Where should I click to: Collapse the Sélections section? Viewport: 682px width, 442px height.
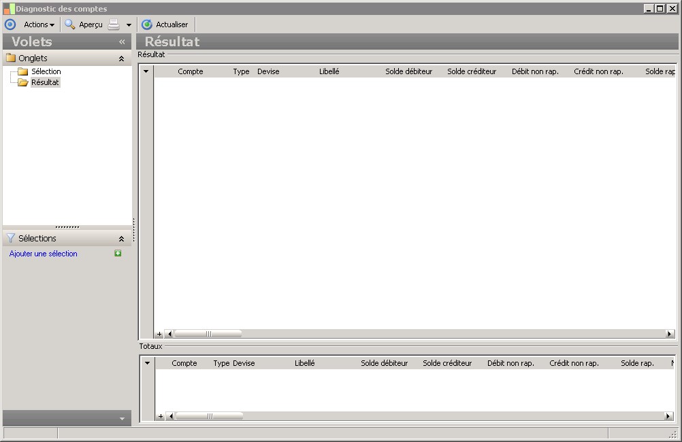tap(121, 239)
